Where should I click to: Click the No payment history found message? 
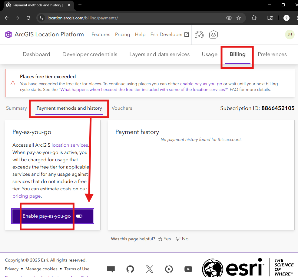pos(201,139)
